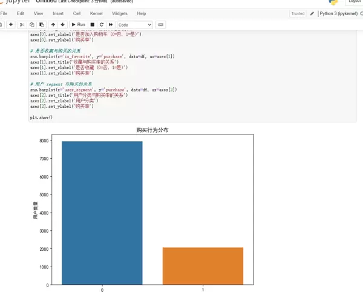Open the Kernel menu
This screenshot has height=292, width=363.
coord(96,13)
